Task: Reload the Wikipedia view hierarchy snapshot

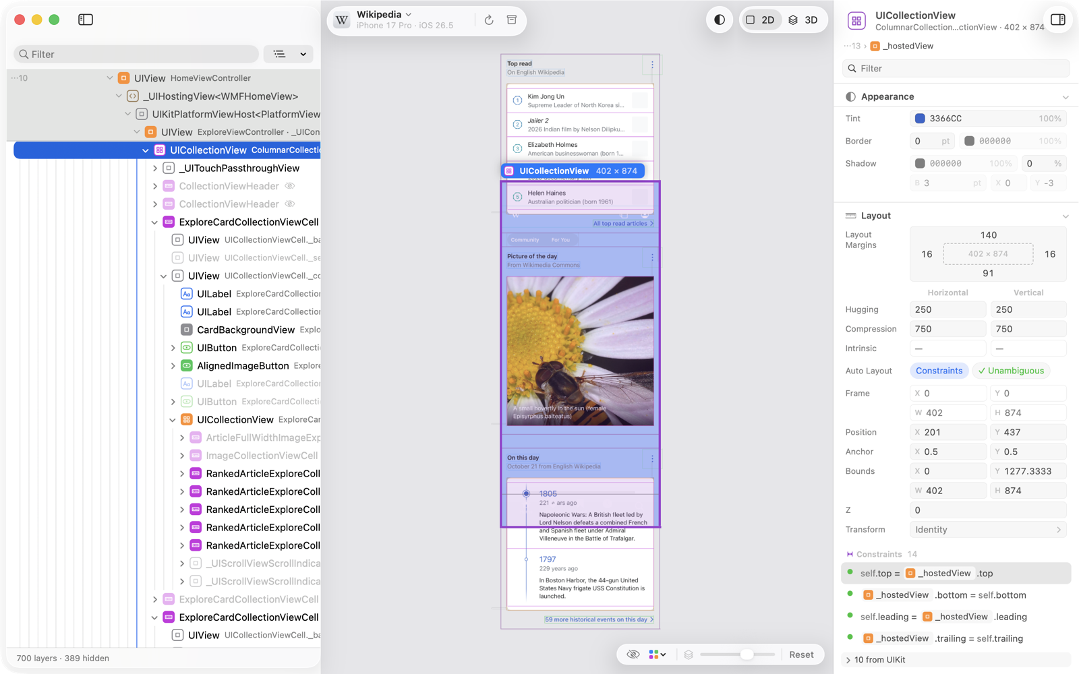Action: pyautogui.click(x=489, y=20)
